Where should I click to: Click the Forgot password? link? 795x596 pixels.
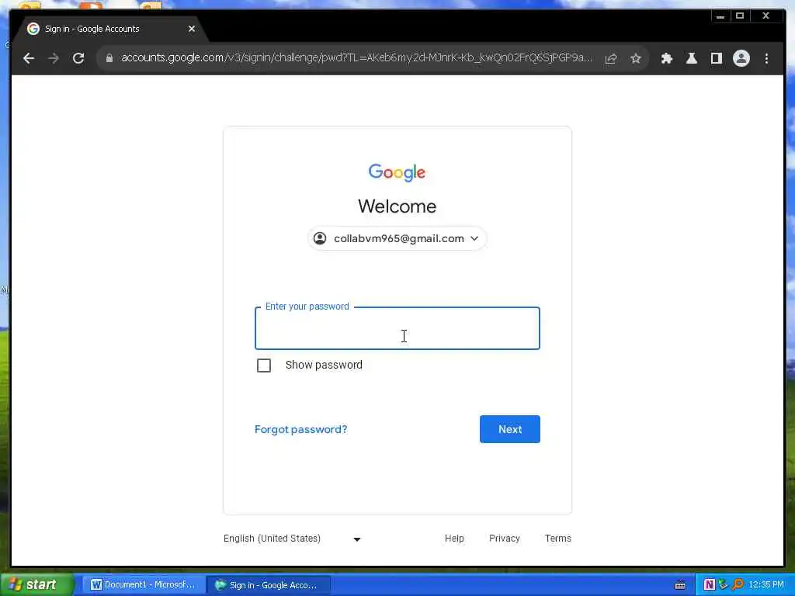point(300,429)
